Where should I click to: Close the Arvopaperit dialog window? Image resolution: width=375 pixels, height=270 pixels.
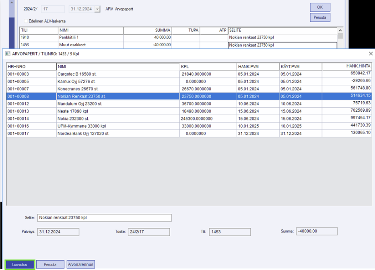(x=371, y=53)
